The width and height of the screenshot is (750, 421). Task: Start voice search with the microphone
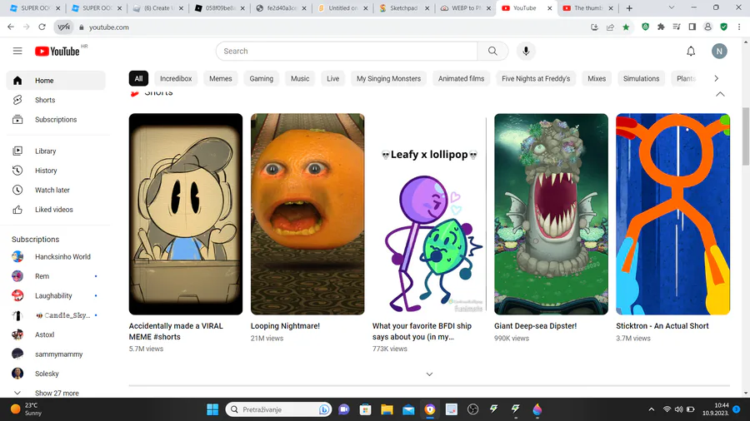[526, 51]
